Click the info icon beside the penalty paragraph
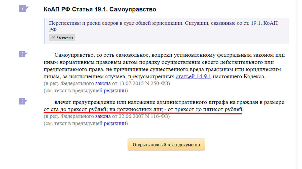 [23, 101]
